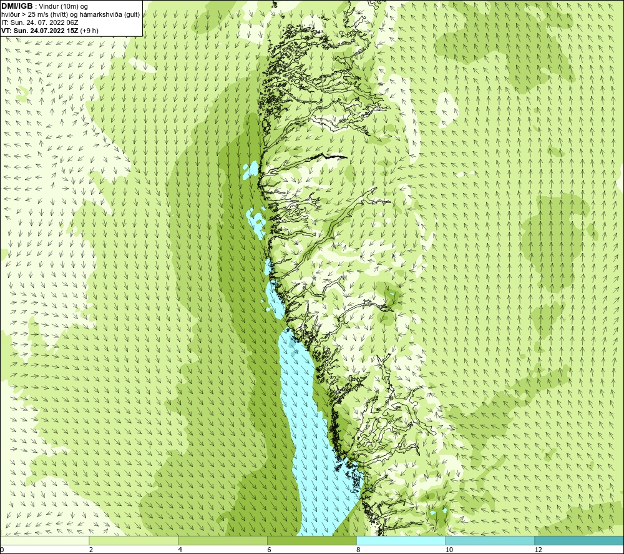Click the 'VT: Sun. 24.07.2022 15Z (+9 h)' line
Viewport: 624px width, 554px height.
point(50,31)
